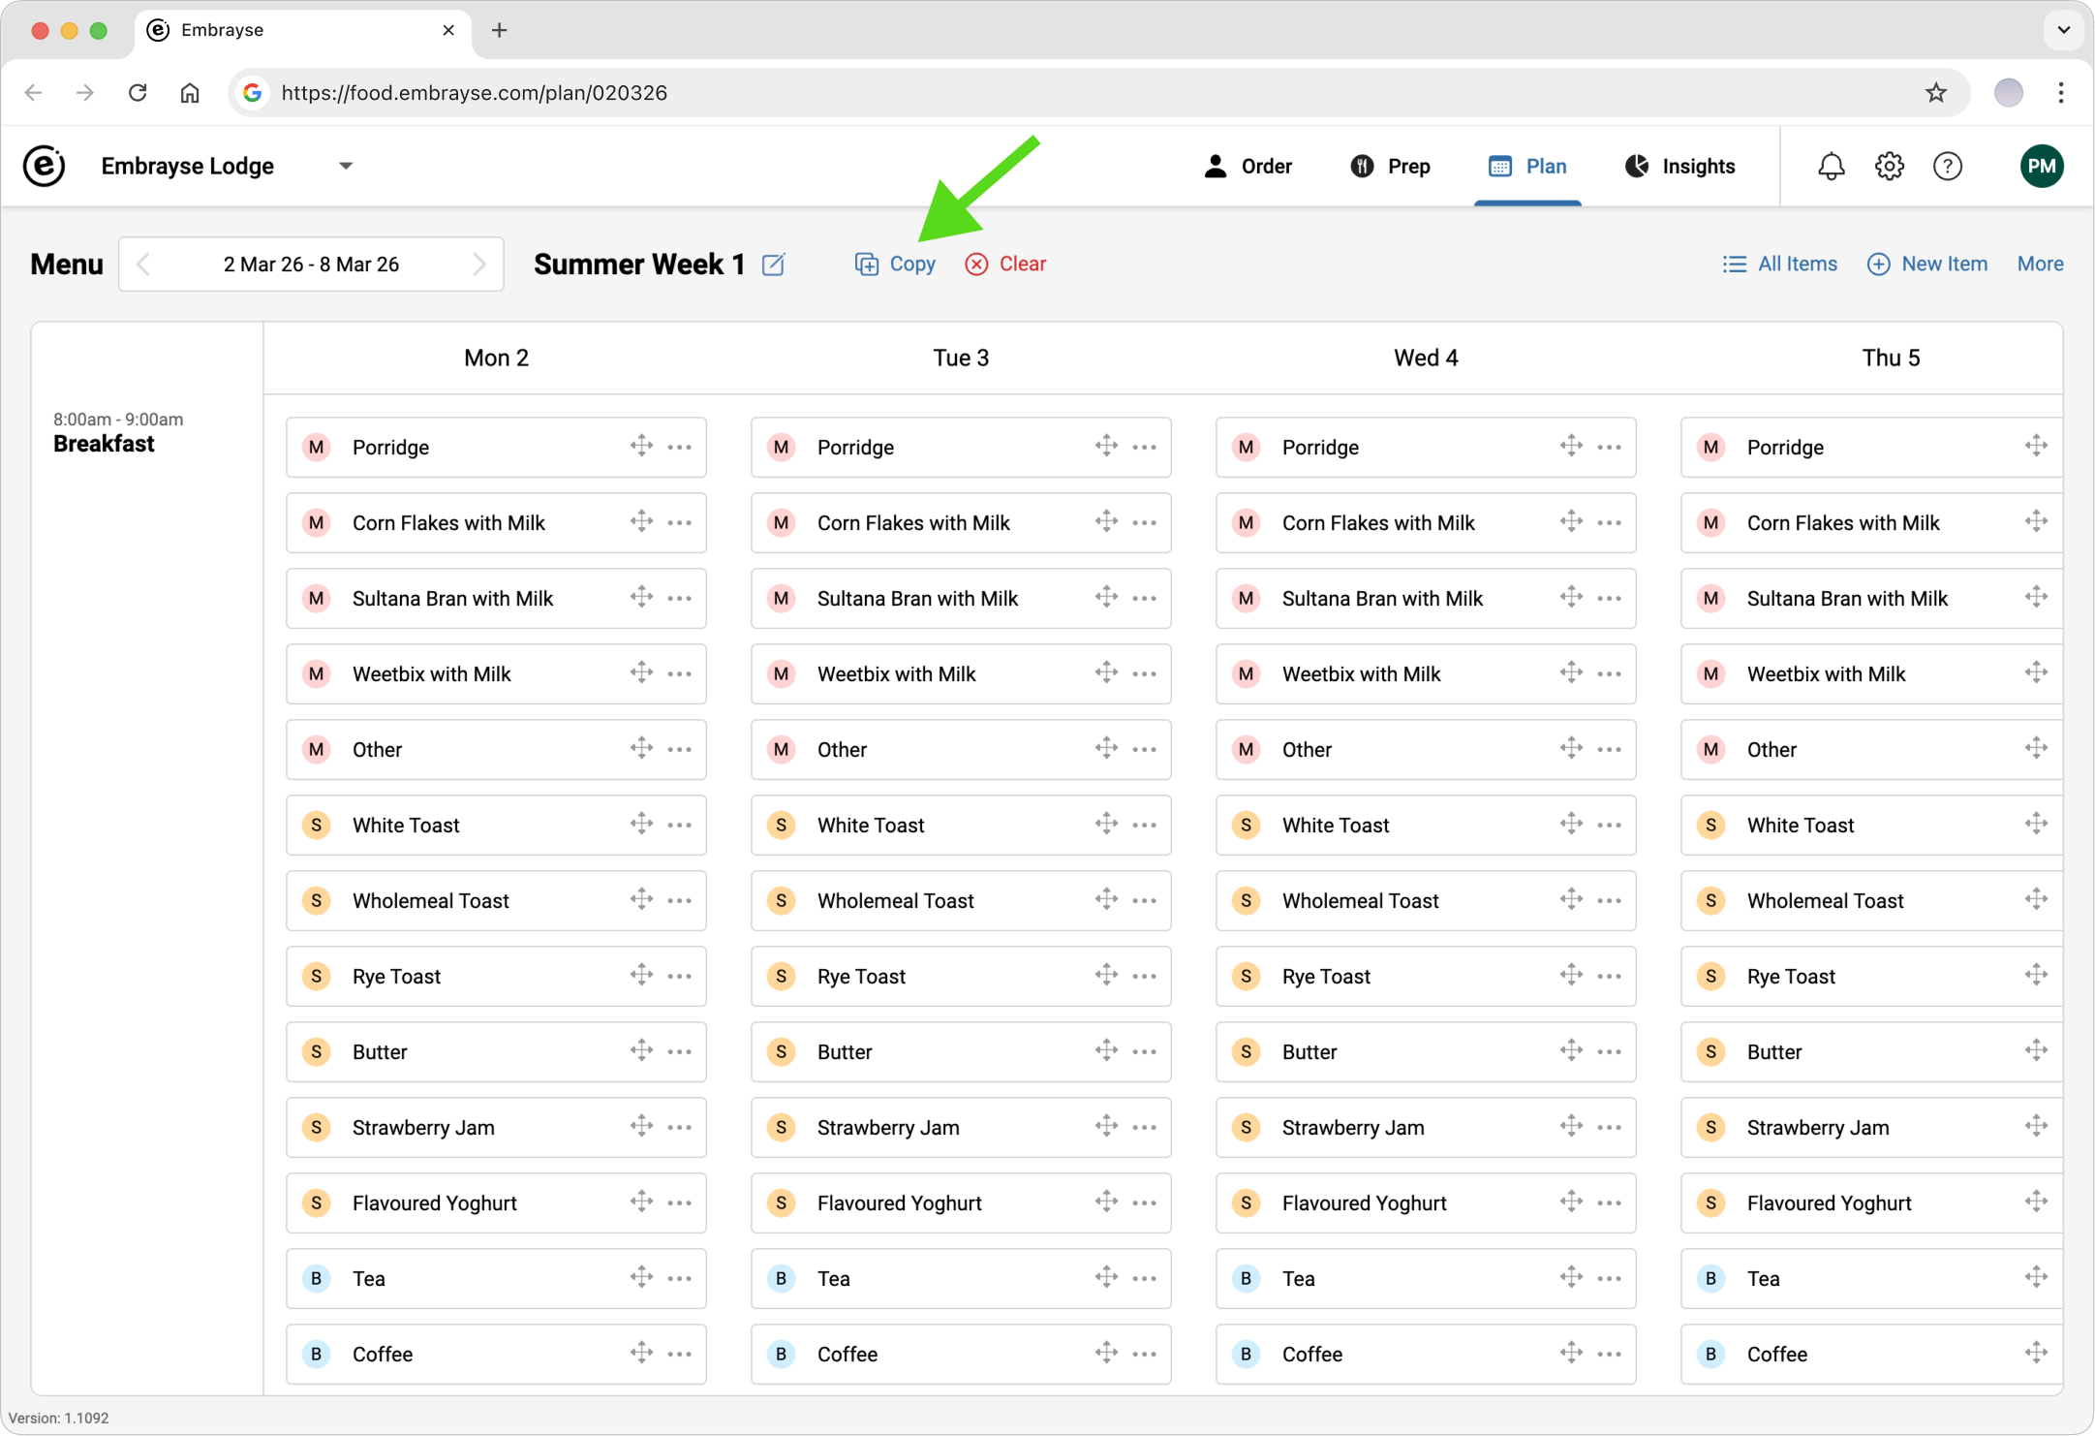This screenshot has height=1436, width=2095.
Task: Bookmark this page with the star icon
Action: (x=1935, y=93)
